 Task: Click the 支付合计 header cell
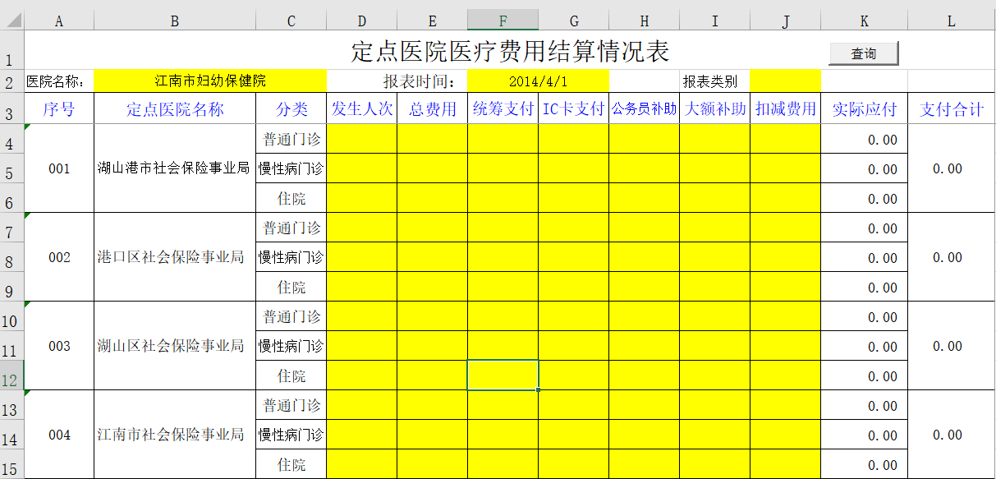tap(952, 108)
